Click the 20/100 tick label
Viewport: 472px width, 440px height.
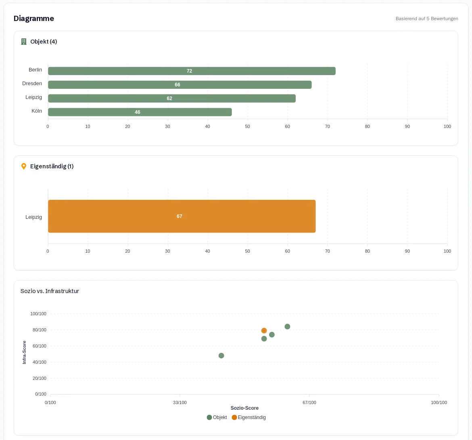[x=40, y=378]
